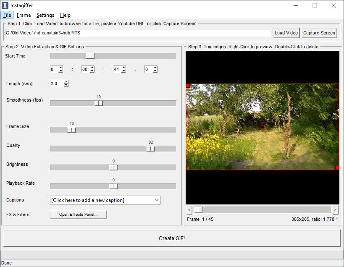Expand the Captions dropdown
Screen dimensions: 344x267
157,200
